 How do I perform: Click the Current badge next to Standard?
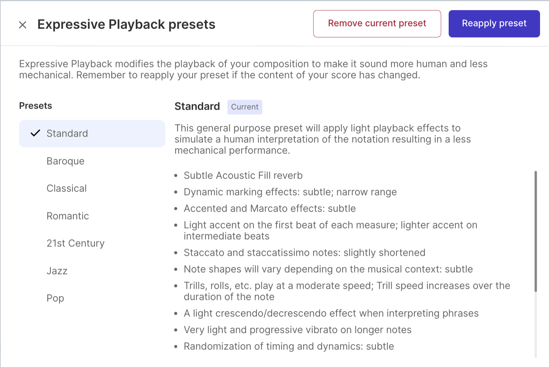click(x=245, y=107)
